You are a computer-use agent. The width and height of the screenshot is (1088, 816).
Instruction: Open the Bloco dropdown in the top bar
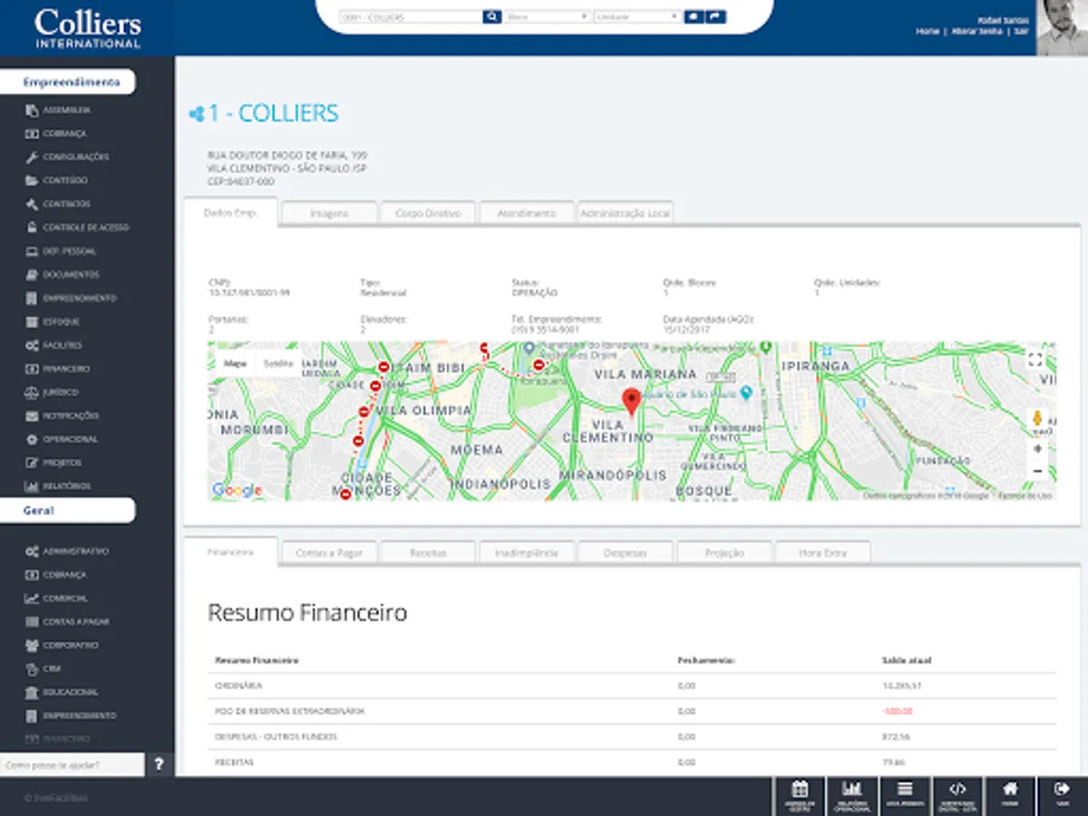[x=547, y=16]
